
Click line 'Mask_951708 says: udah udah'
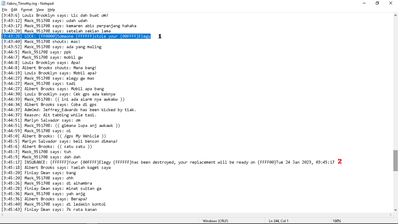[x=44, y=21]
